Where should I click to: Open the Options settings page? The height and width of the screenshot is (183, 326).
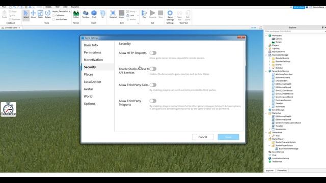(90, 104)
